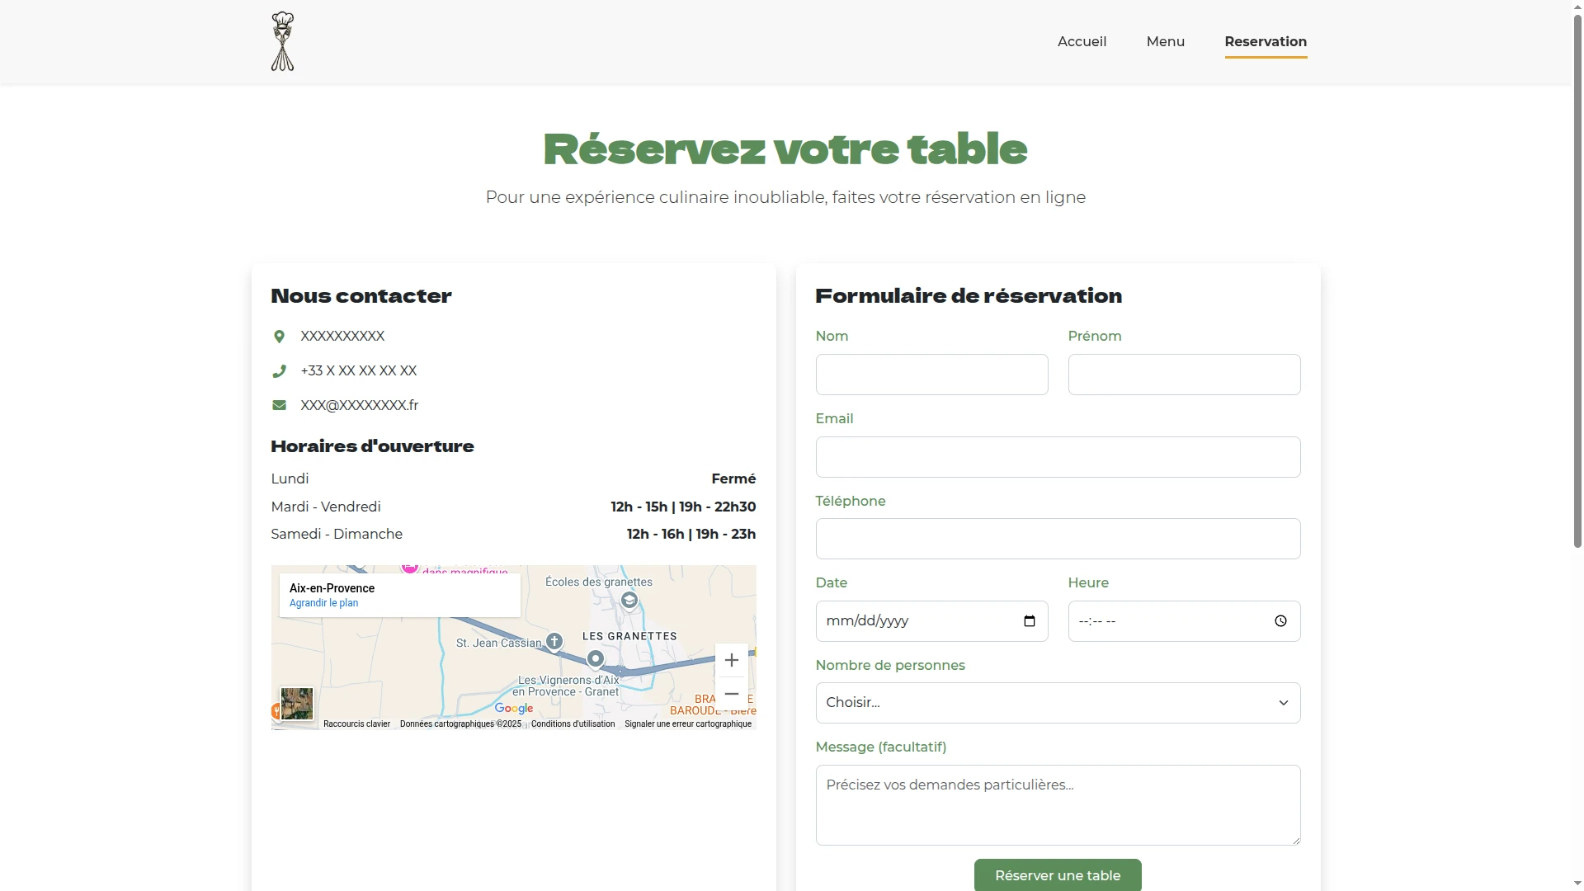Zoom out on the map with the minus icon
This screenshot has height=891, width=1584.
pos(731,694)
